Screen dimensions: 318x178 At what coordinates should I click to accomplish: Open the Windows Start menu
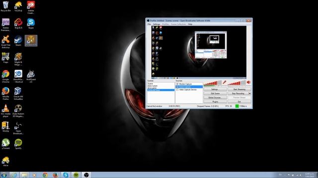point(4,175)
